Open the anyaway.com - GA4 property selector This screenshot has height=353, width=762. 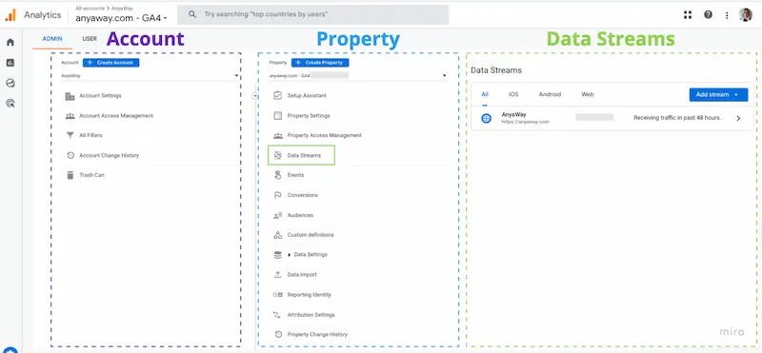122,18
